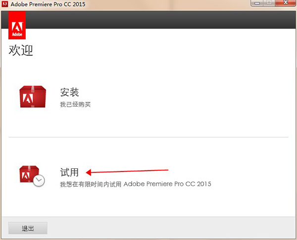Click the 欢迎 welcome heading
The height and width of the screenshot is (240, 297).
coord(21,50)
